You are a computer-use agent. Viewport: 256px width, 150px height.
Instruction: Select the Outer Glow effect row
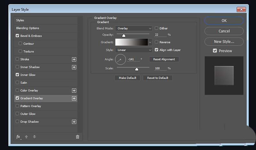pos(45,114)
